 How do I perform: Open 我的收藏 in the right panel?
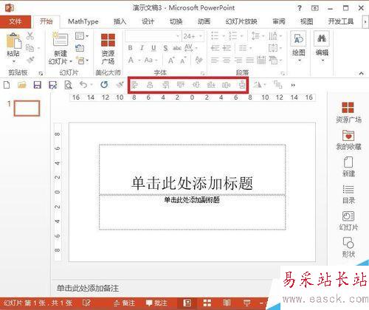click(x=348, y=140)
